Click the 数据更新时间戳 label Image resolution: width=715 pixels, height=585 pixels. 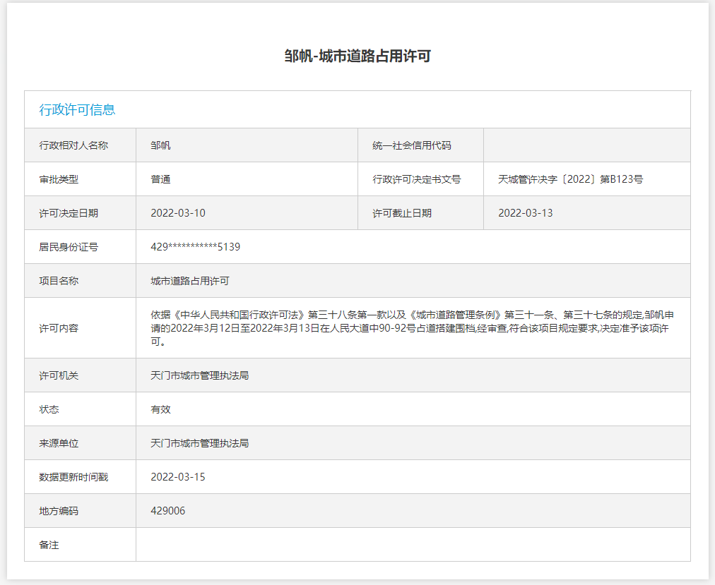(x=73, y=477)
